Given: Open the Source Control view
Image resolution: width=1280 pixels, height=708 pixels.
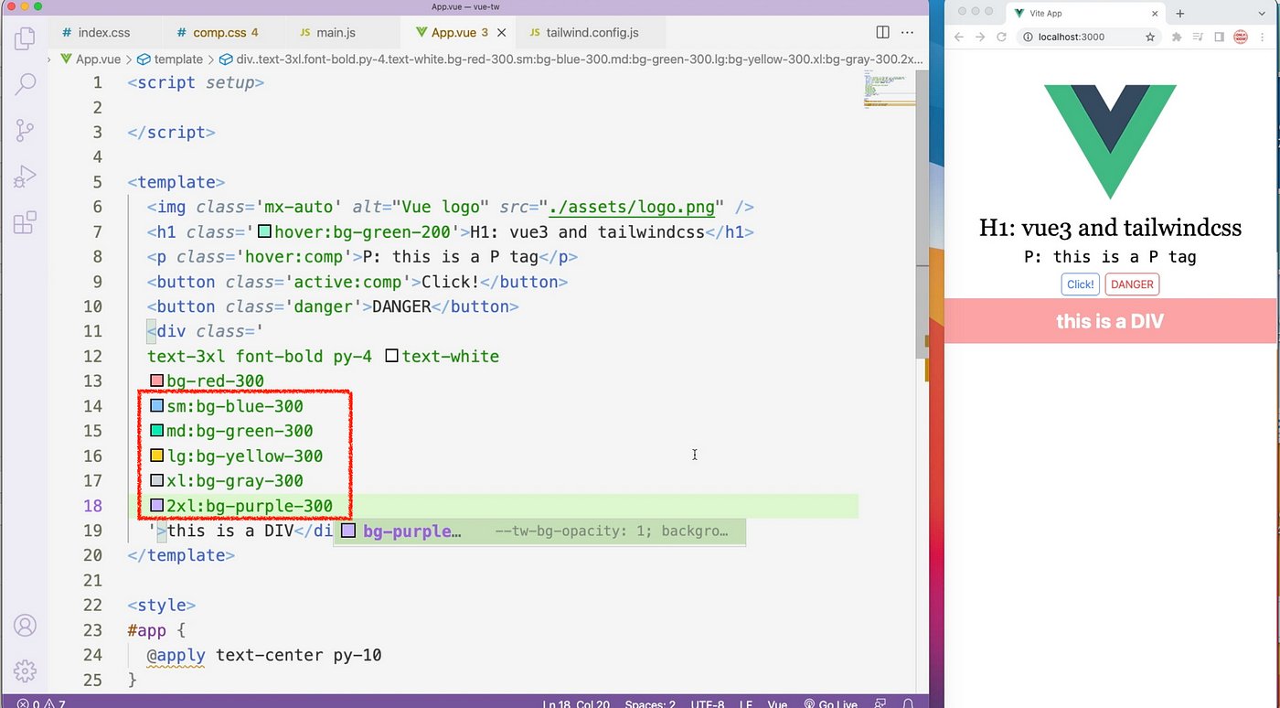Looking at the screenshot, I should [26, 130].
